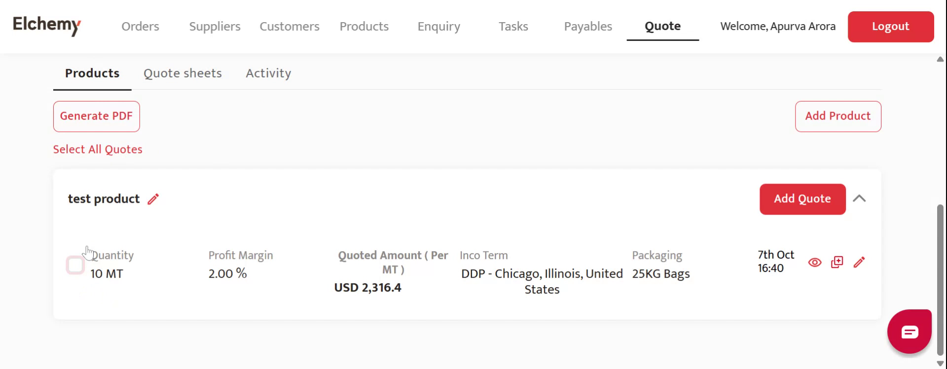The width and height of the screenshot is (947, 369).
Task: Duplicate the quote using copy icon
Action: coord(837,262)
